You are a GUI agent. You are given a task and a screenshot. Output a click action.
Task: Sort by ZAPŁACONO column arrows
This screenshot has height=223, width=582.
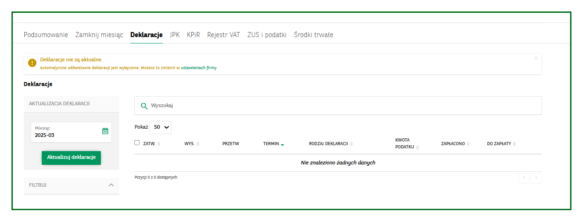pos(468,144)
